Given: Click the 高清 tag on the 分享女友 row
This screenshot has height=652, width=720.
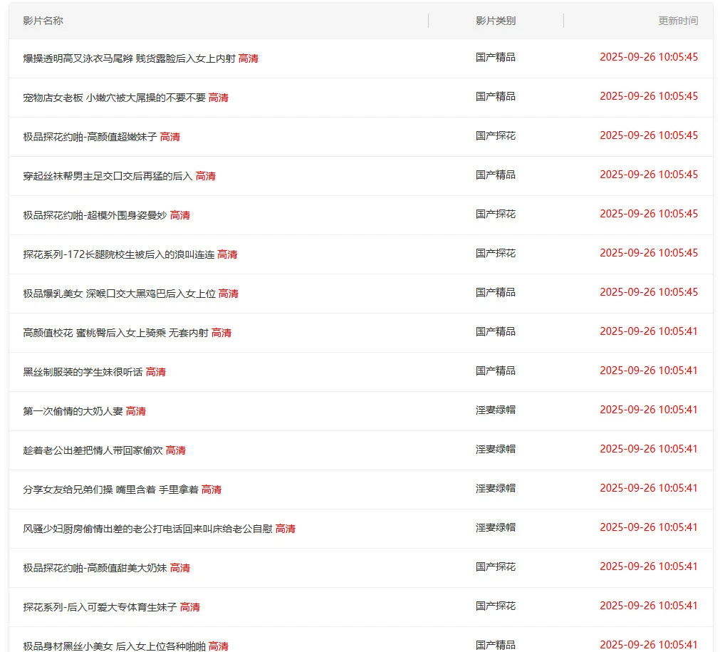Looking at the screenshot, I should (211, 490).
